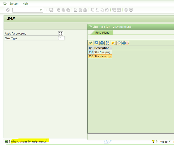
Task: Click the First Page toolbar icon
Action: tap(92, 10)
